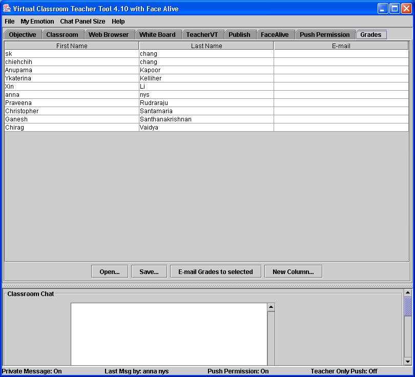Switch to the Objective tab
The image size is (415, 377).
click(x=23, y=35)
